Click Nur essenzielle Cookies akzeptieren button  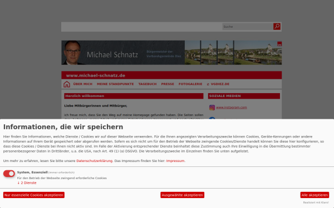pyautogui.click(x=34, y=195)
